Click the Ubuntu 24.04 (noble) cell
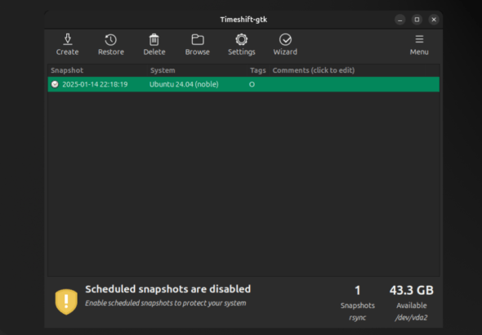Screen dimensions: 482x335 point(184,84)
